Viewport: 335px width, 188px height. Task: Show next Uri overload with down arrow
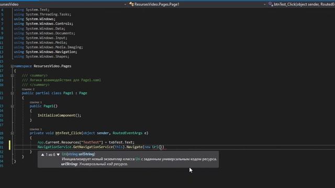[58, 155]
